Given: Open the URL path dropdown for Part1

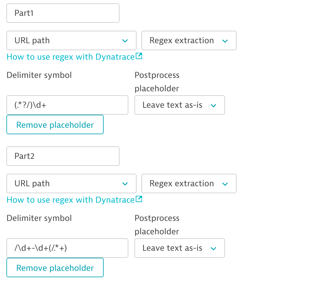Looking at the screenshot, I should pos(71,40).
